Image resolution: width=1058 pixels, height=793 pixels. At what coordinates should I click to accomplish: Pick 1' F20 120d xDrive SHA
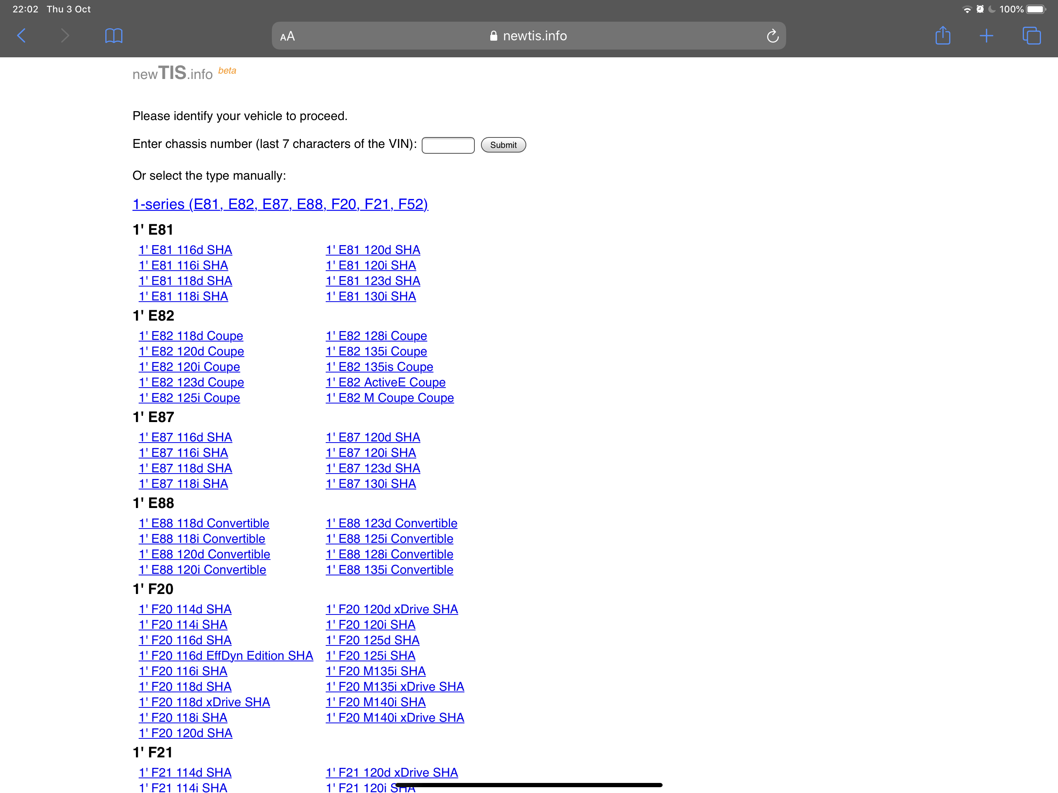(392, 609)
